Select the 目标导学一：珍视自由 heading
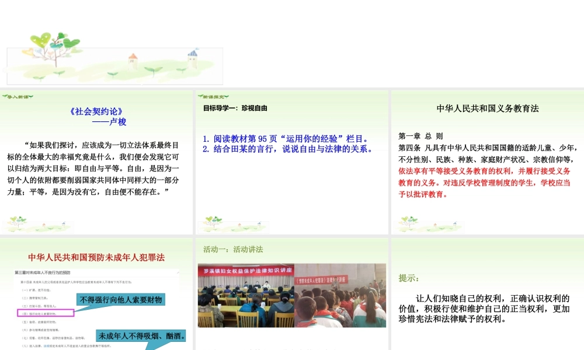 [235, 108]
